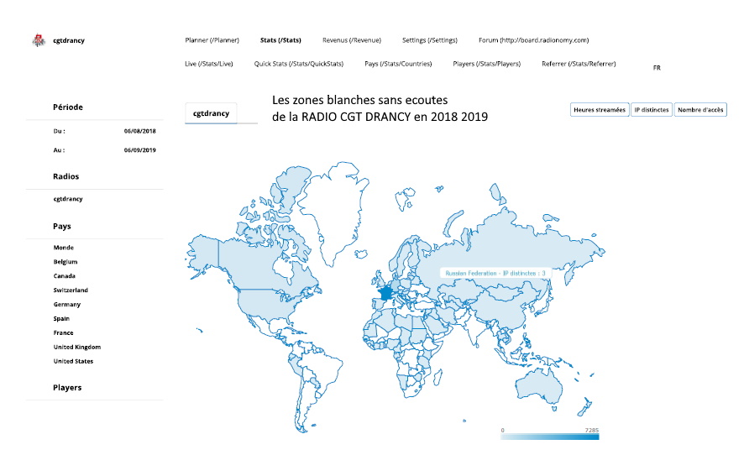Switch to the Live stats tab
The image size is (744, 455).
coord(209,64)
